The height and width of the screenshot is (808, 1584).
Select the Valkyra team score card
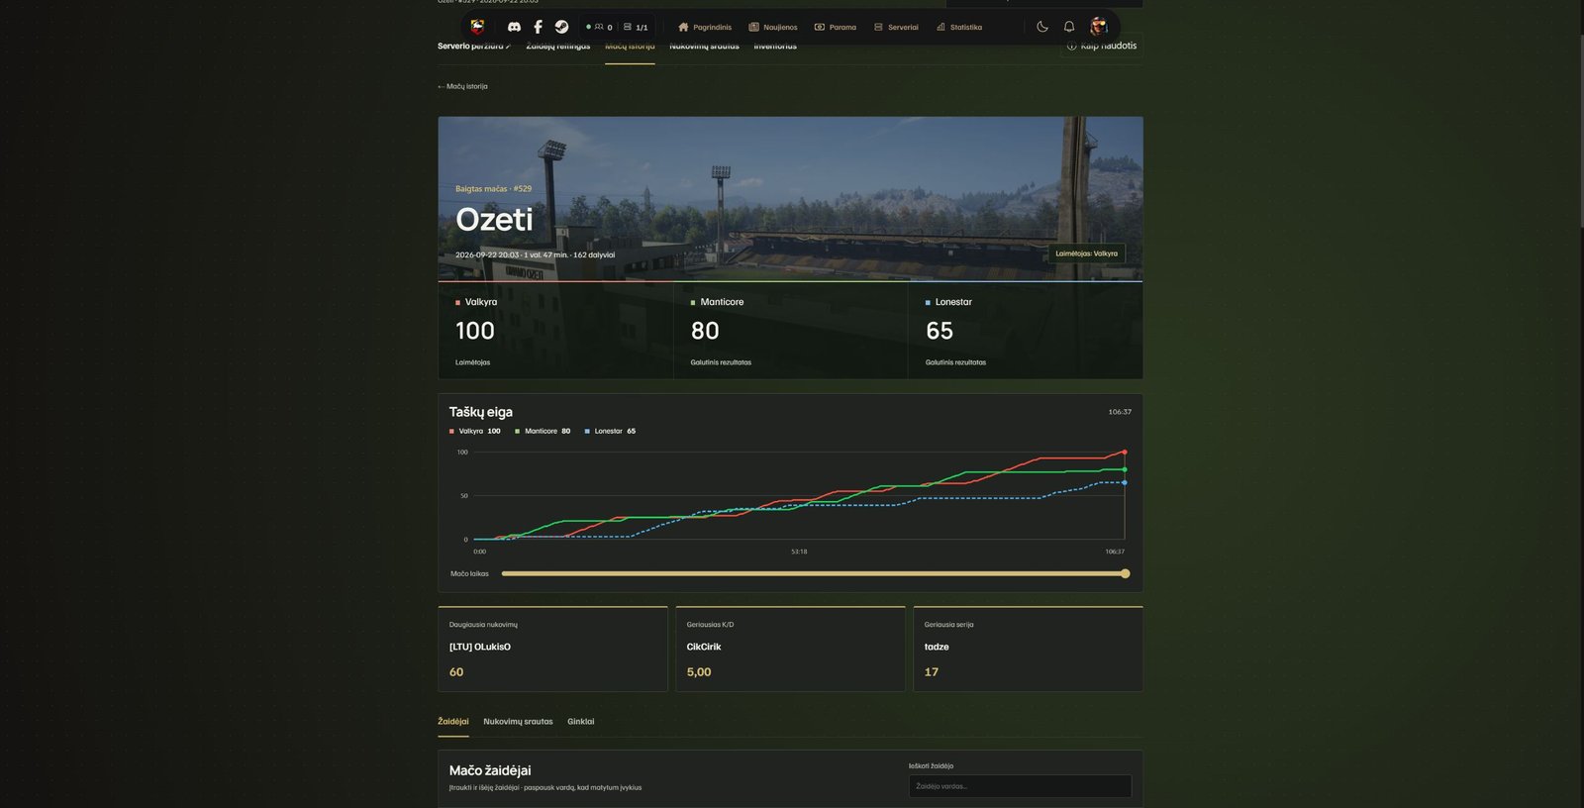click(555, 331)
